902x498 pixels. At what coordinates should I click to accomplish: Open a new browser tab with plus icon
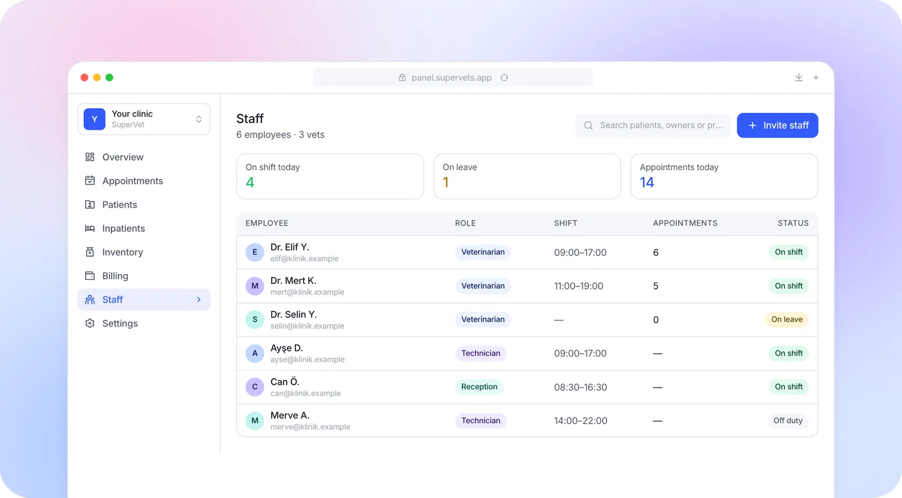(816, 77)
